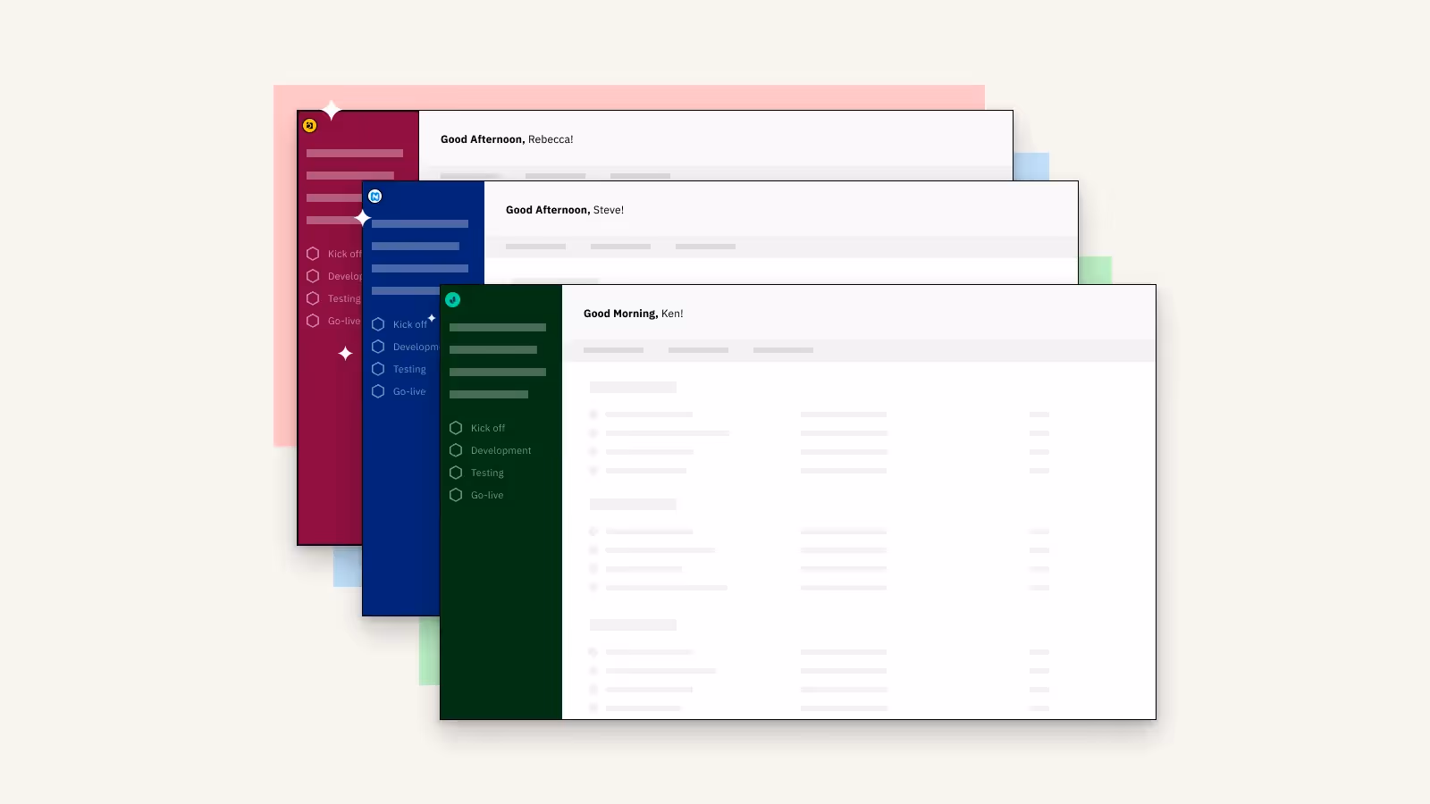Click the Testing hexagon icon in blue sidebar

(x=378, y=369)
